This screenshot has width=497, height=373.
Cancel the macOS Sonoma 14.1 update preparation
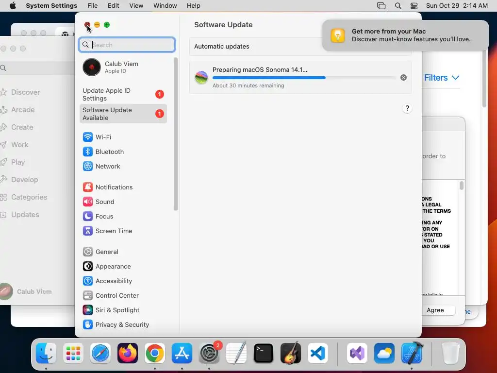403,77
